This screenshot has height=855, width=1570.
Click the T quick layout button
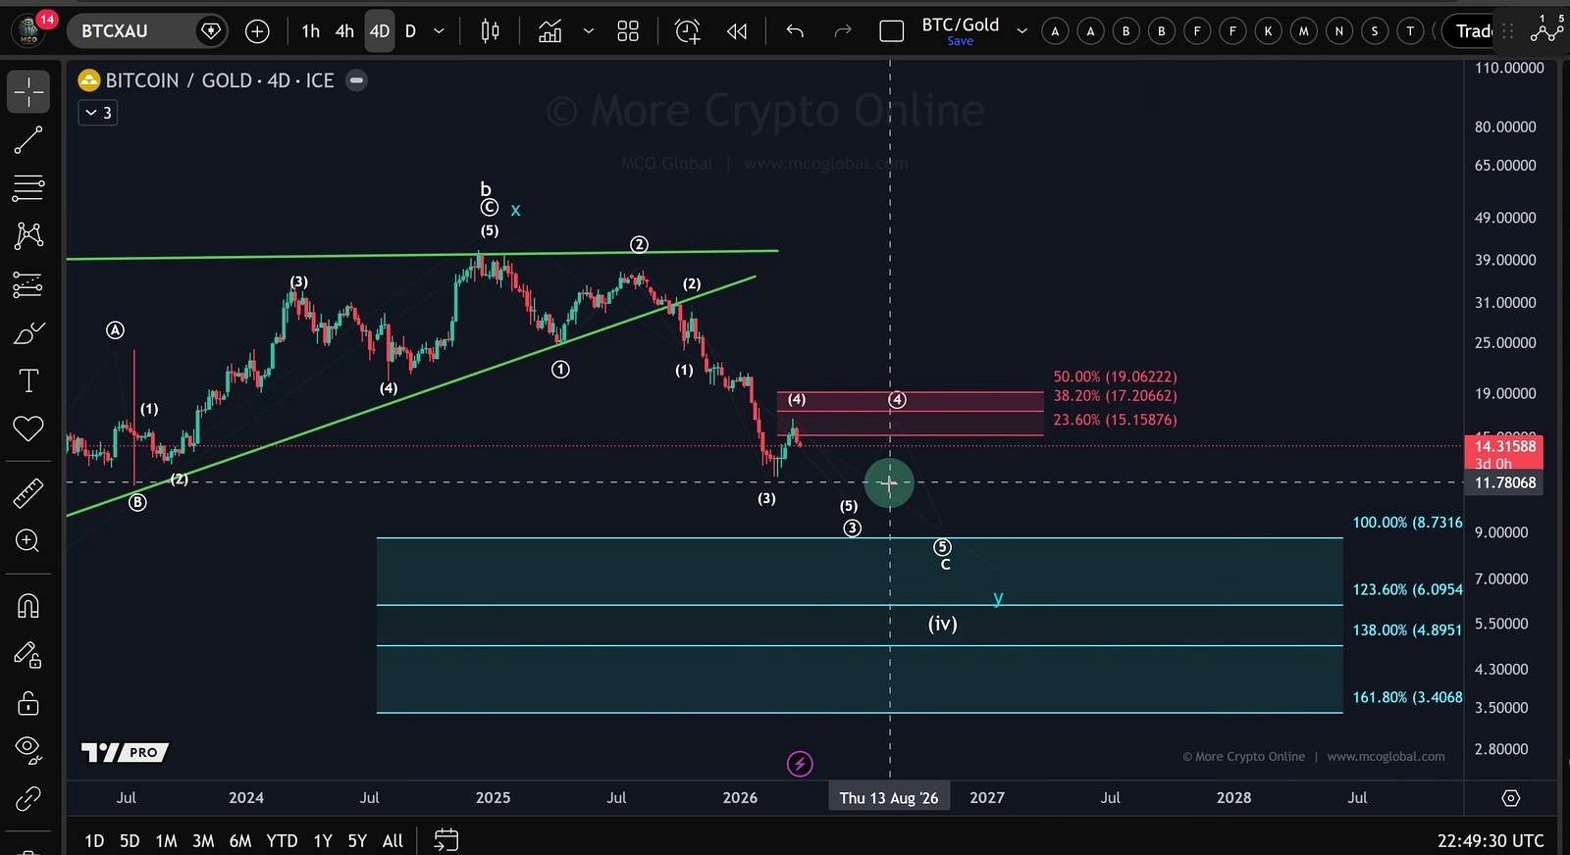(x=1410, y=31)
